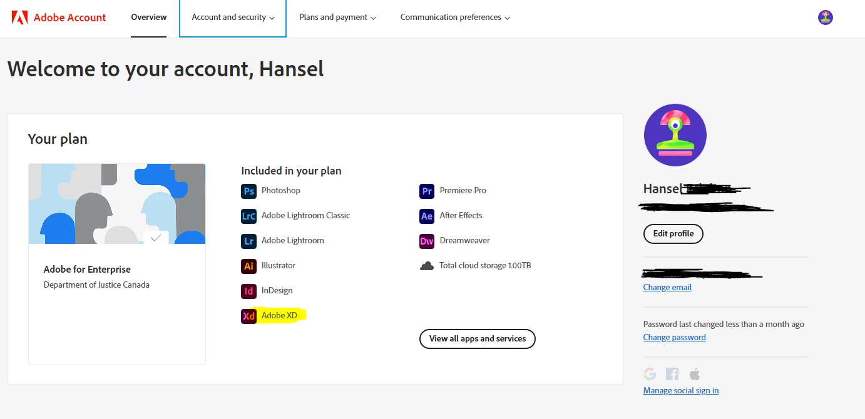Click the Dreamweaver Dw icon
The width and height of the screenshot is (865, 419).
pyautogui.click(x=427, y=241)
